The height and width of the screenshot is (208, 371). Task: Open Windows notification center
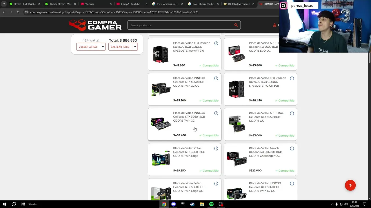click(365, 204)
